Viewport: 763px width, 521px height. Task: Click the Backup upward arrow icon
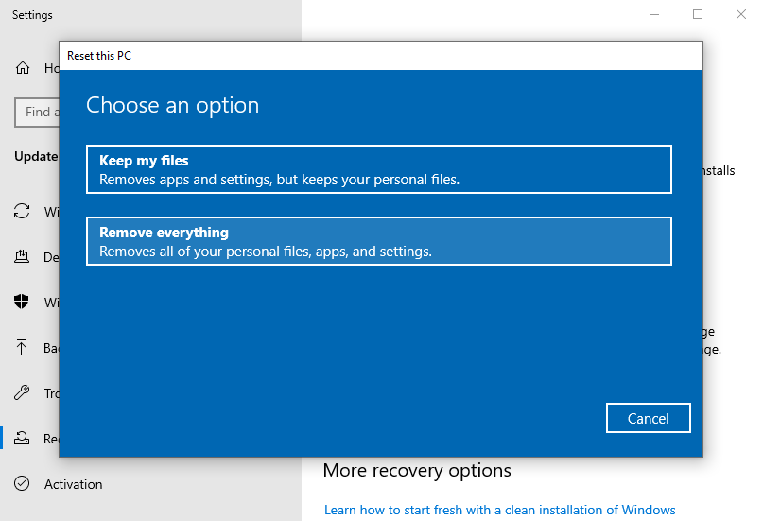click(22, 347)
